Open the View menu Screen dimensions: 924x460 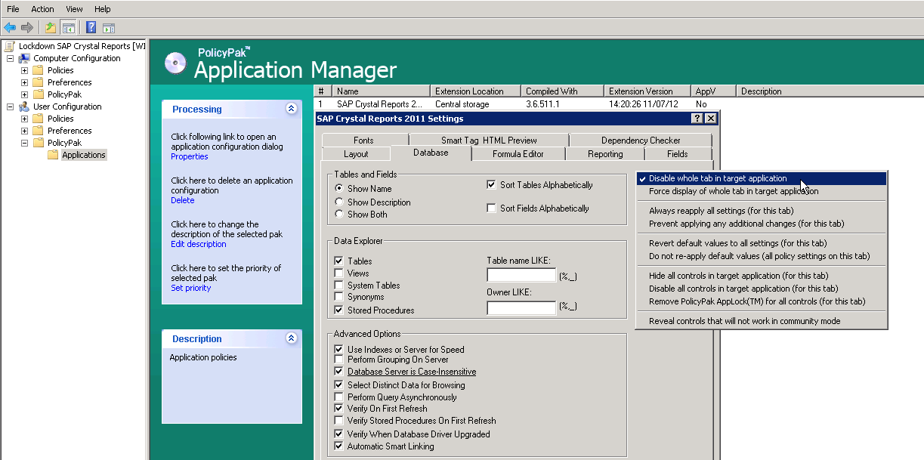click(74, 9)
